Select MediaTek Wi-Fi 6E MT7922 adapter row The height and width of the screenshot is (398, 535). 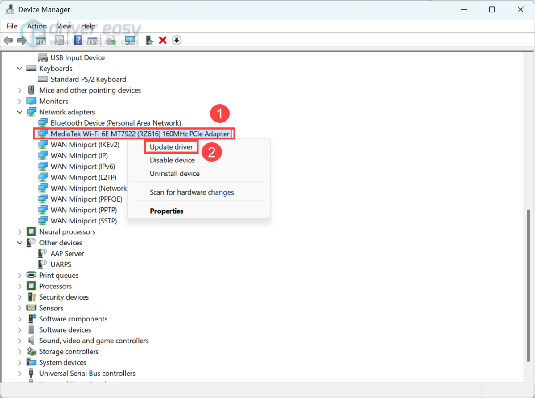pyautogui.click(x=134, y=134)
